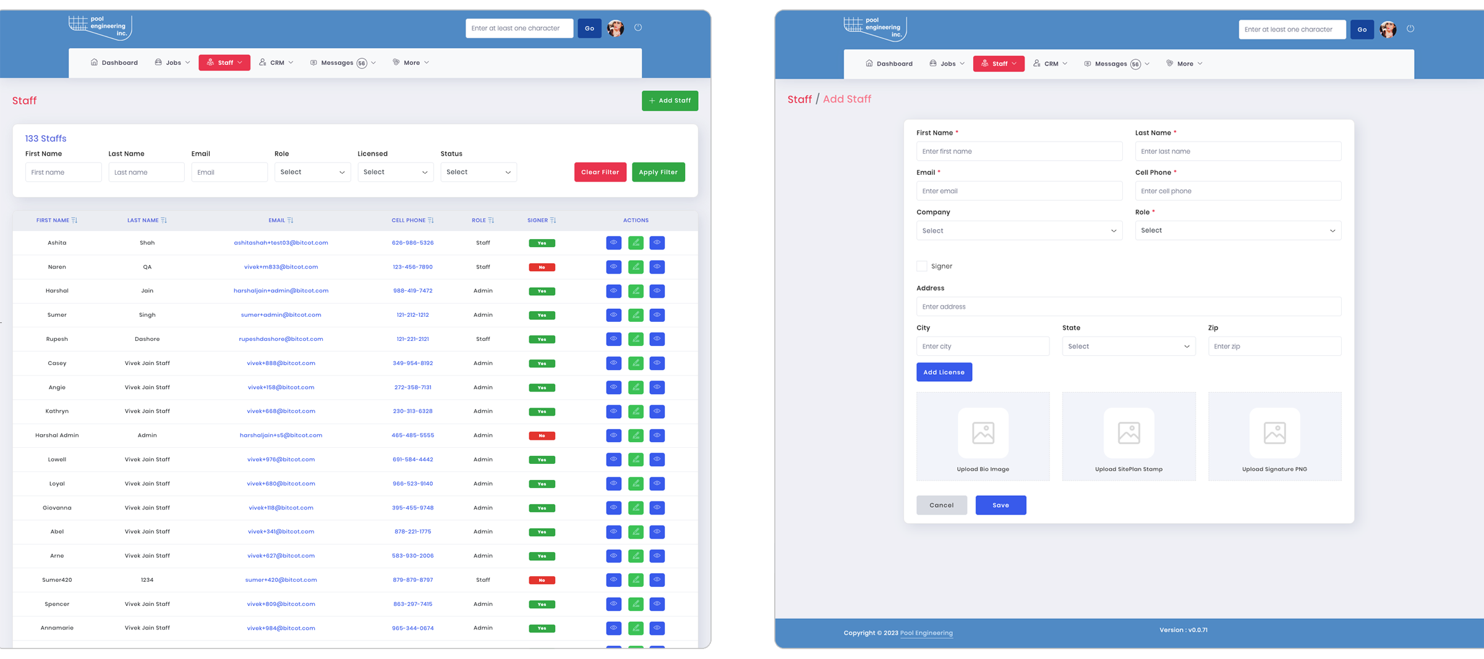The image size is (1484, 659).
Task: Click the Upload Bio Image placeholder icon
Action: coord(983,433)
